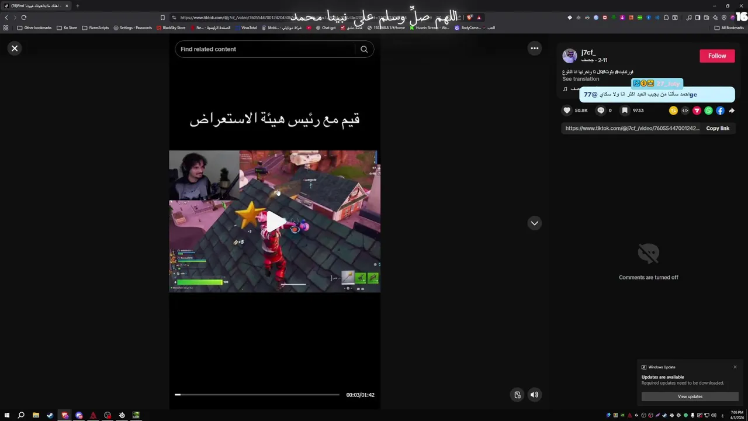Open the Windows Start menu
Viewport: 748px width, 421px height.
6,415
